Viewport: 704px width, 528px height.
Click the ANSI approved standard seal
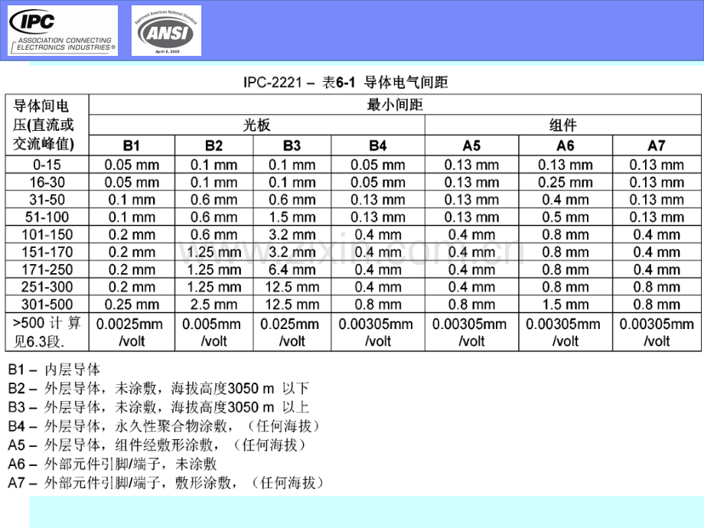pyautogui.click(x=165, y=31)
